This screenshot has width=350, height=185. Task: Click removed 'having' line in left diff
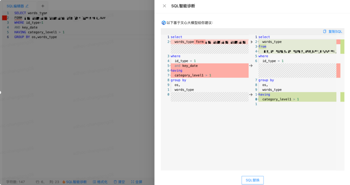(210, 71)
